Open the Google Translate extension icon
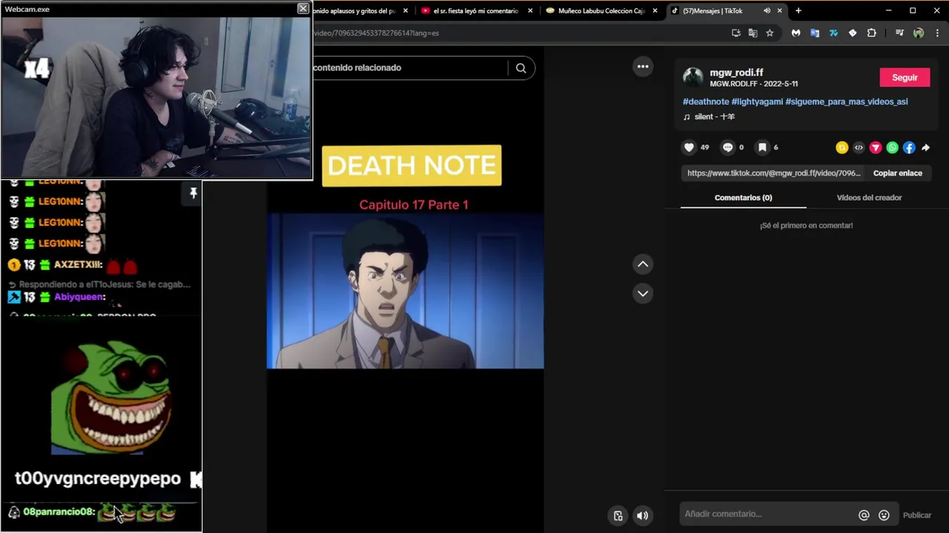This screenshot has height=533, width=949. coord(815,33)
